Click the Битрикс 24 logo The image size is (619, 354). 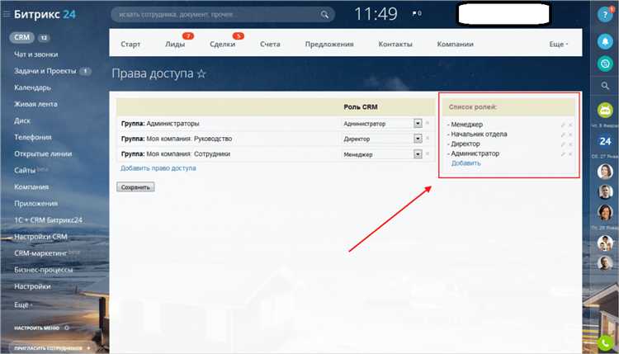45,15
